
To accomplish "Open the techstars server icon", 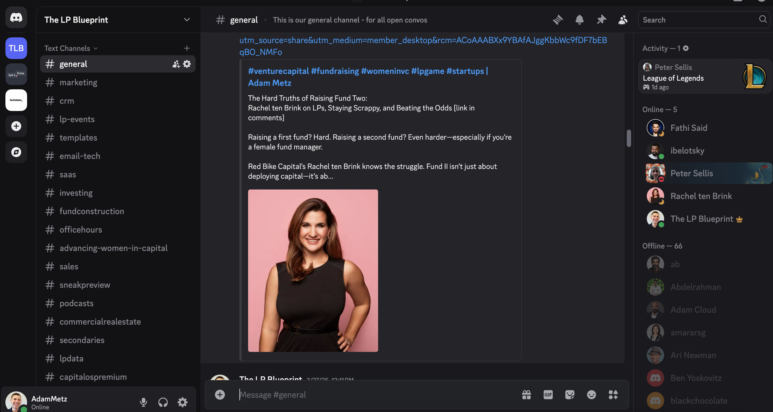I will coord(16,100).
